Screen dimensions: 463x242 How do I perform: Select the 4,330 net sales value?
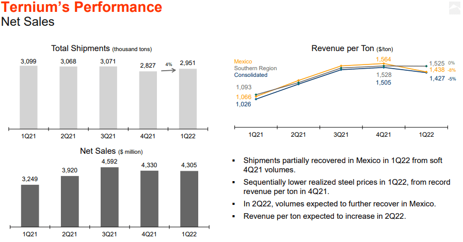point(149,165)
